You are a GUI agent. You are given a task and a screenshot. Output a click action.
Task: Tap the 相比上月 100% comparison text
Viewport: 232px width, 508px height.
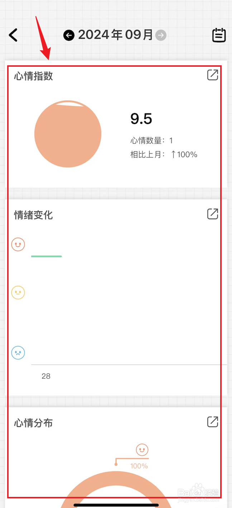164,155
